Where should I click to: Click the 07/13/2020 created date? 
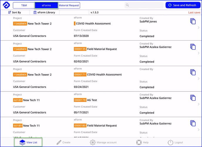click(81, 36)
